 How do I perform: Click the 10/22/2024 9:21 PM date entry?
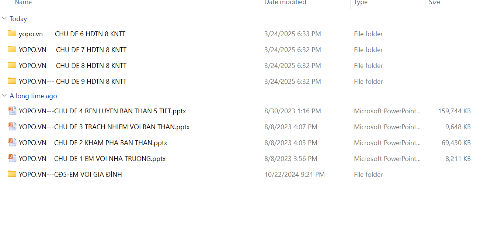(294, 175)
